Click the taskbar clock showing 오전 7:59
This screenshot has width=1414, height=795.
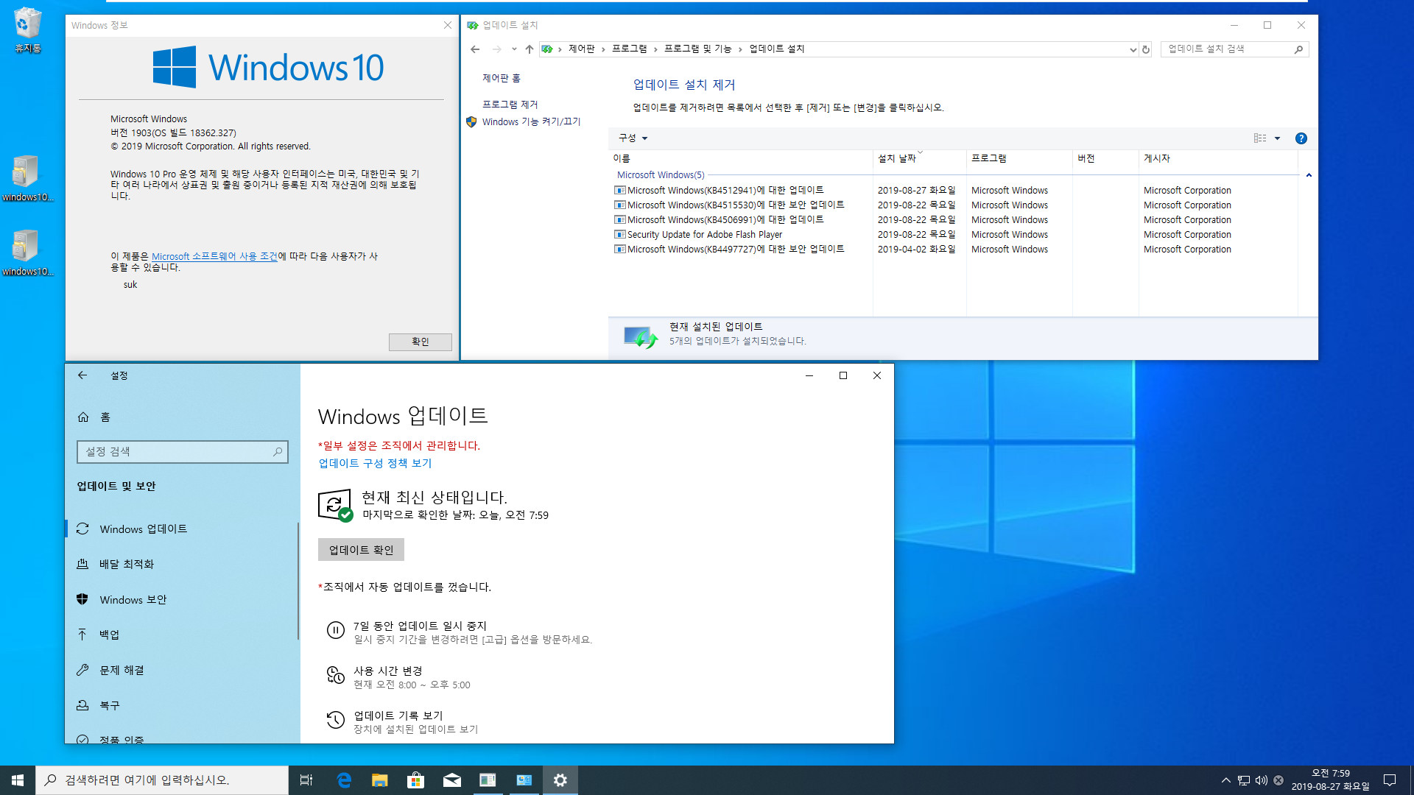(x=1330, y=780)
